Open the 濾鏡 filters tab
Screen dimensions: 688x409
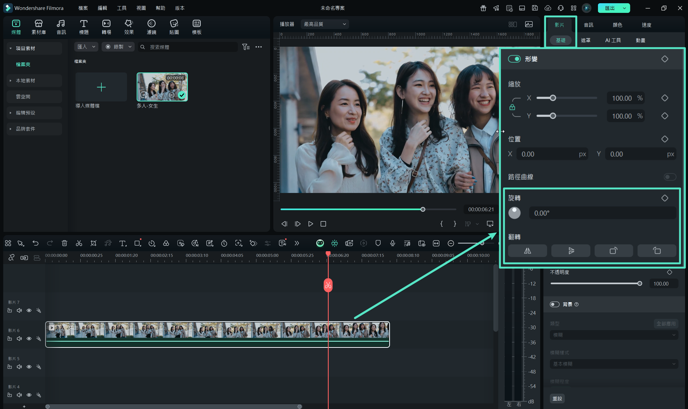(152, 27)
